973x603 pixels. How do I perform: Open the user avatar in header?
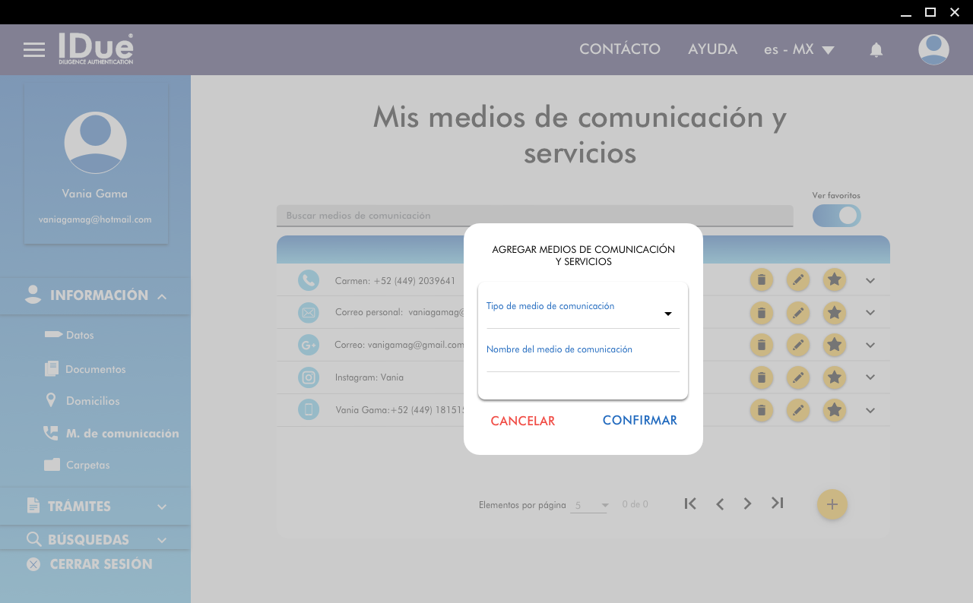(933, 50)
